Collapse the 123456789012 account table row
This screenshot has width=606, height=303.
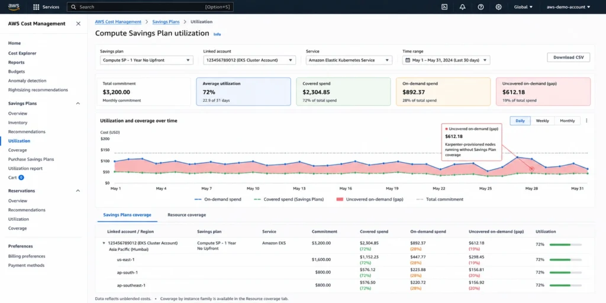(x=104, y=243)
